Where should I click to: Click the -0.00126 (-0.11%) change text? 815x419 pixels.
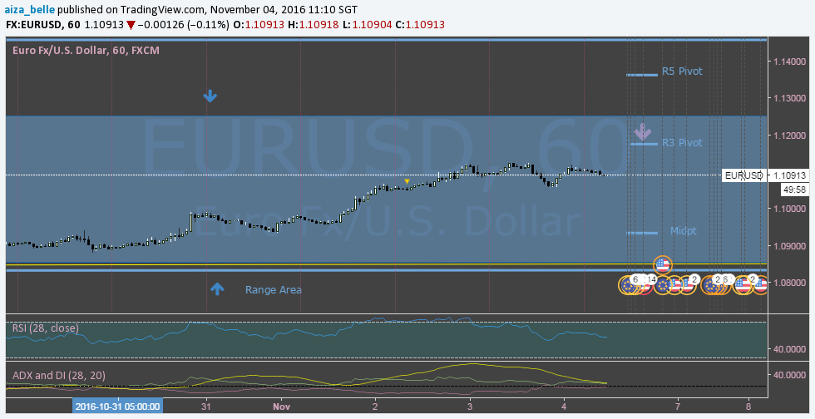point(184,24)
